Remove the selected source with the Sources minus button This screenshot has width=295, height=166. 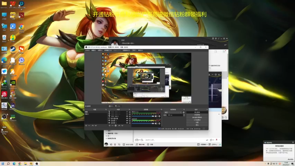point(112,125)
